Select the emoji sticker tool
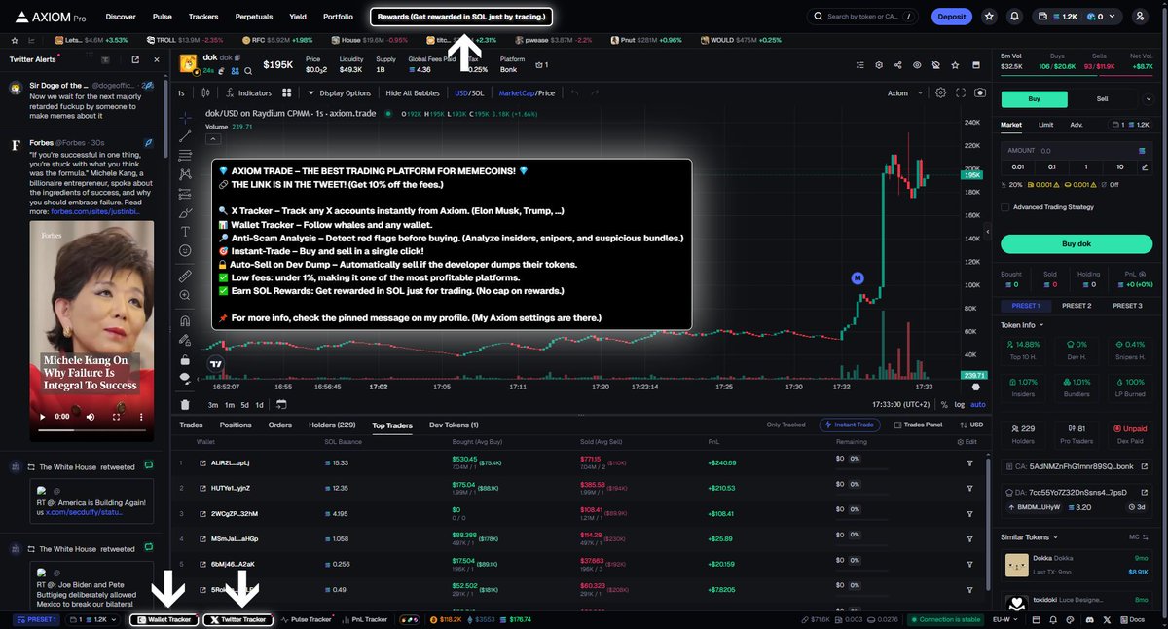This screenshot has width=1168, height=629. point(185,251)
